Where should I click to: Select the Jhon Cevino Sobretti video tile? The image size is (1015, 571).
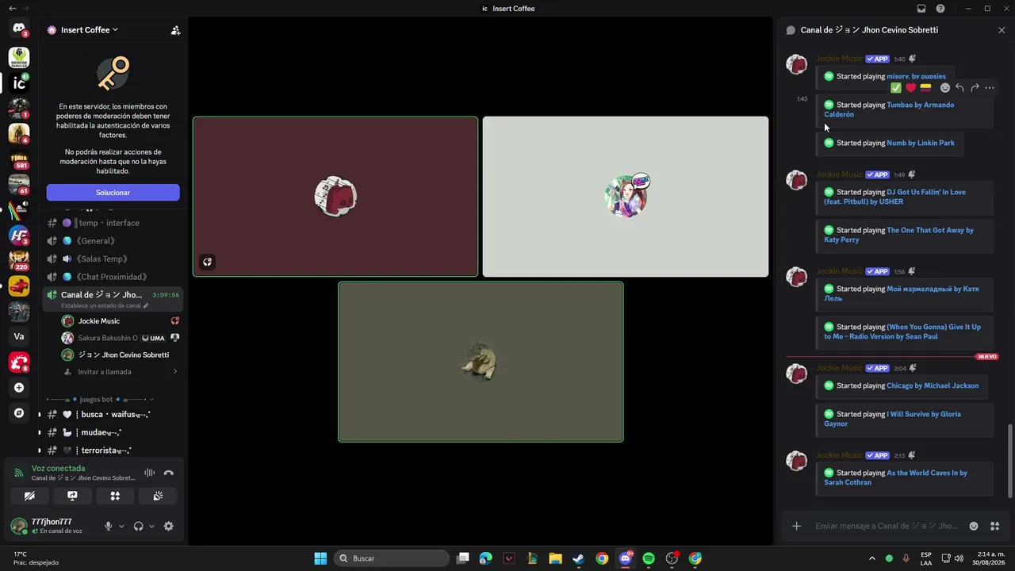pos(481,362)
